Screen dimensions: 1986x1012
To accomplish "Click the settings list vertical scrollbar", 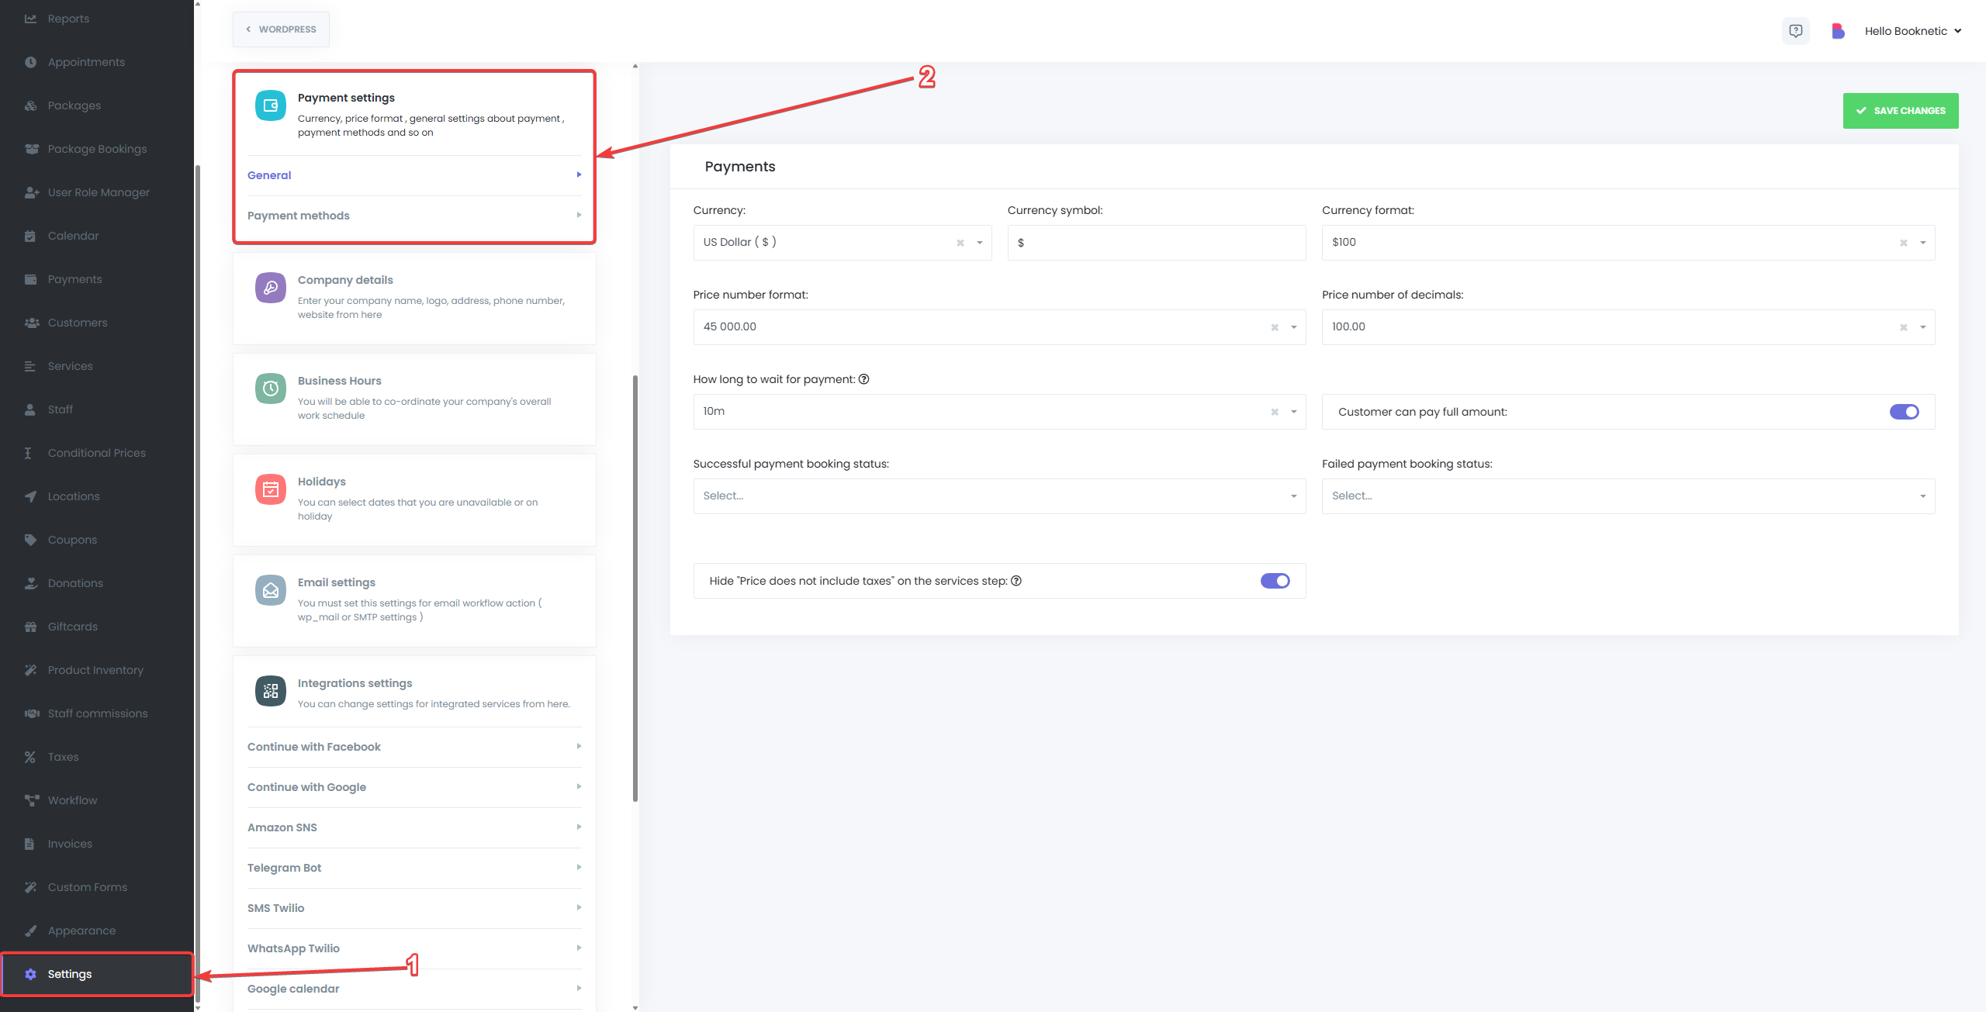I will click(x=635, y=589).
